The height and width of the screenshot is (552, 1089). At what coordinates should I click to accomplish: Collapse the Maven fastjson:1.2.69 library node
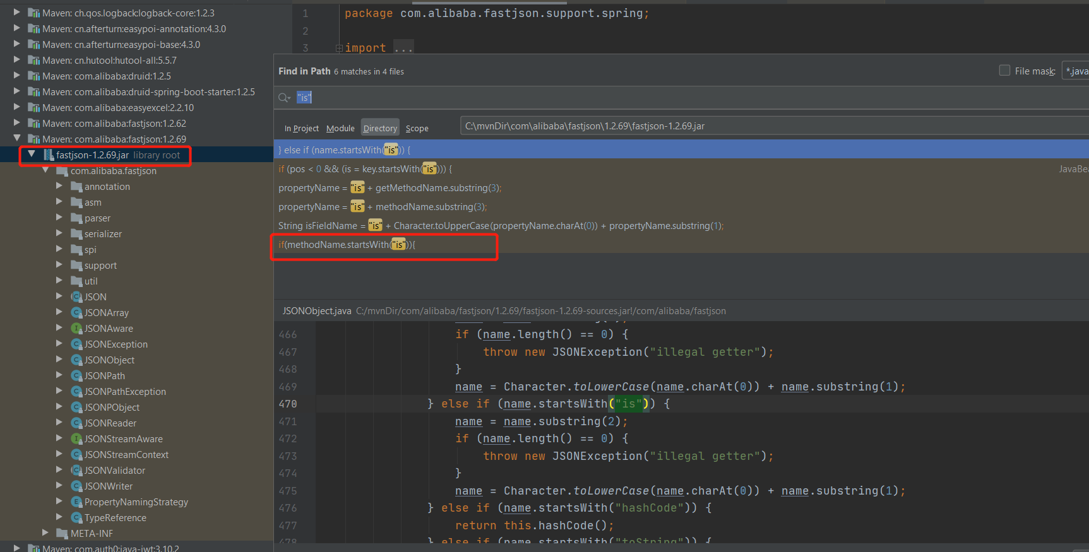click(x=17, y=138)
